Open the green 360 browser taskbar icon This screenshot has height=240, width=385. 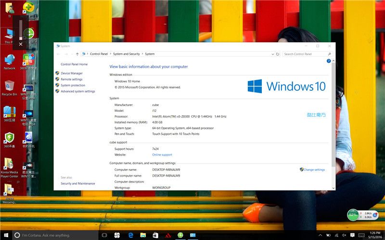[180, 235]
